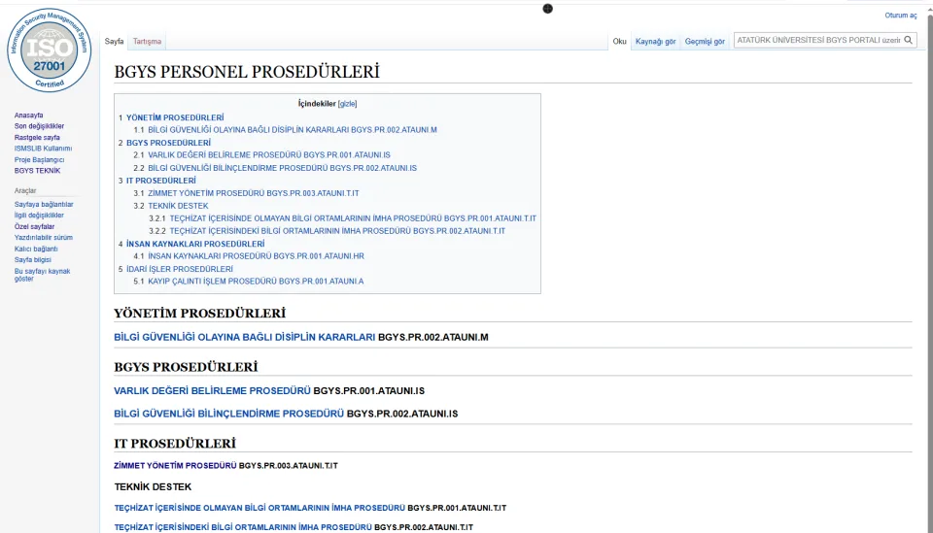Open İlgili değişiklikler tool link
This screenshot has width=933, height=533.
point(39,216)
